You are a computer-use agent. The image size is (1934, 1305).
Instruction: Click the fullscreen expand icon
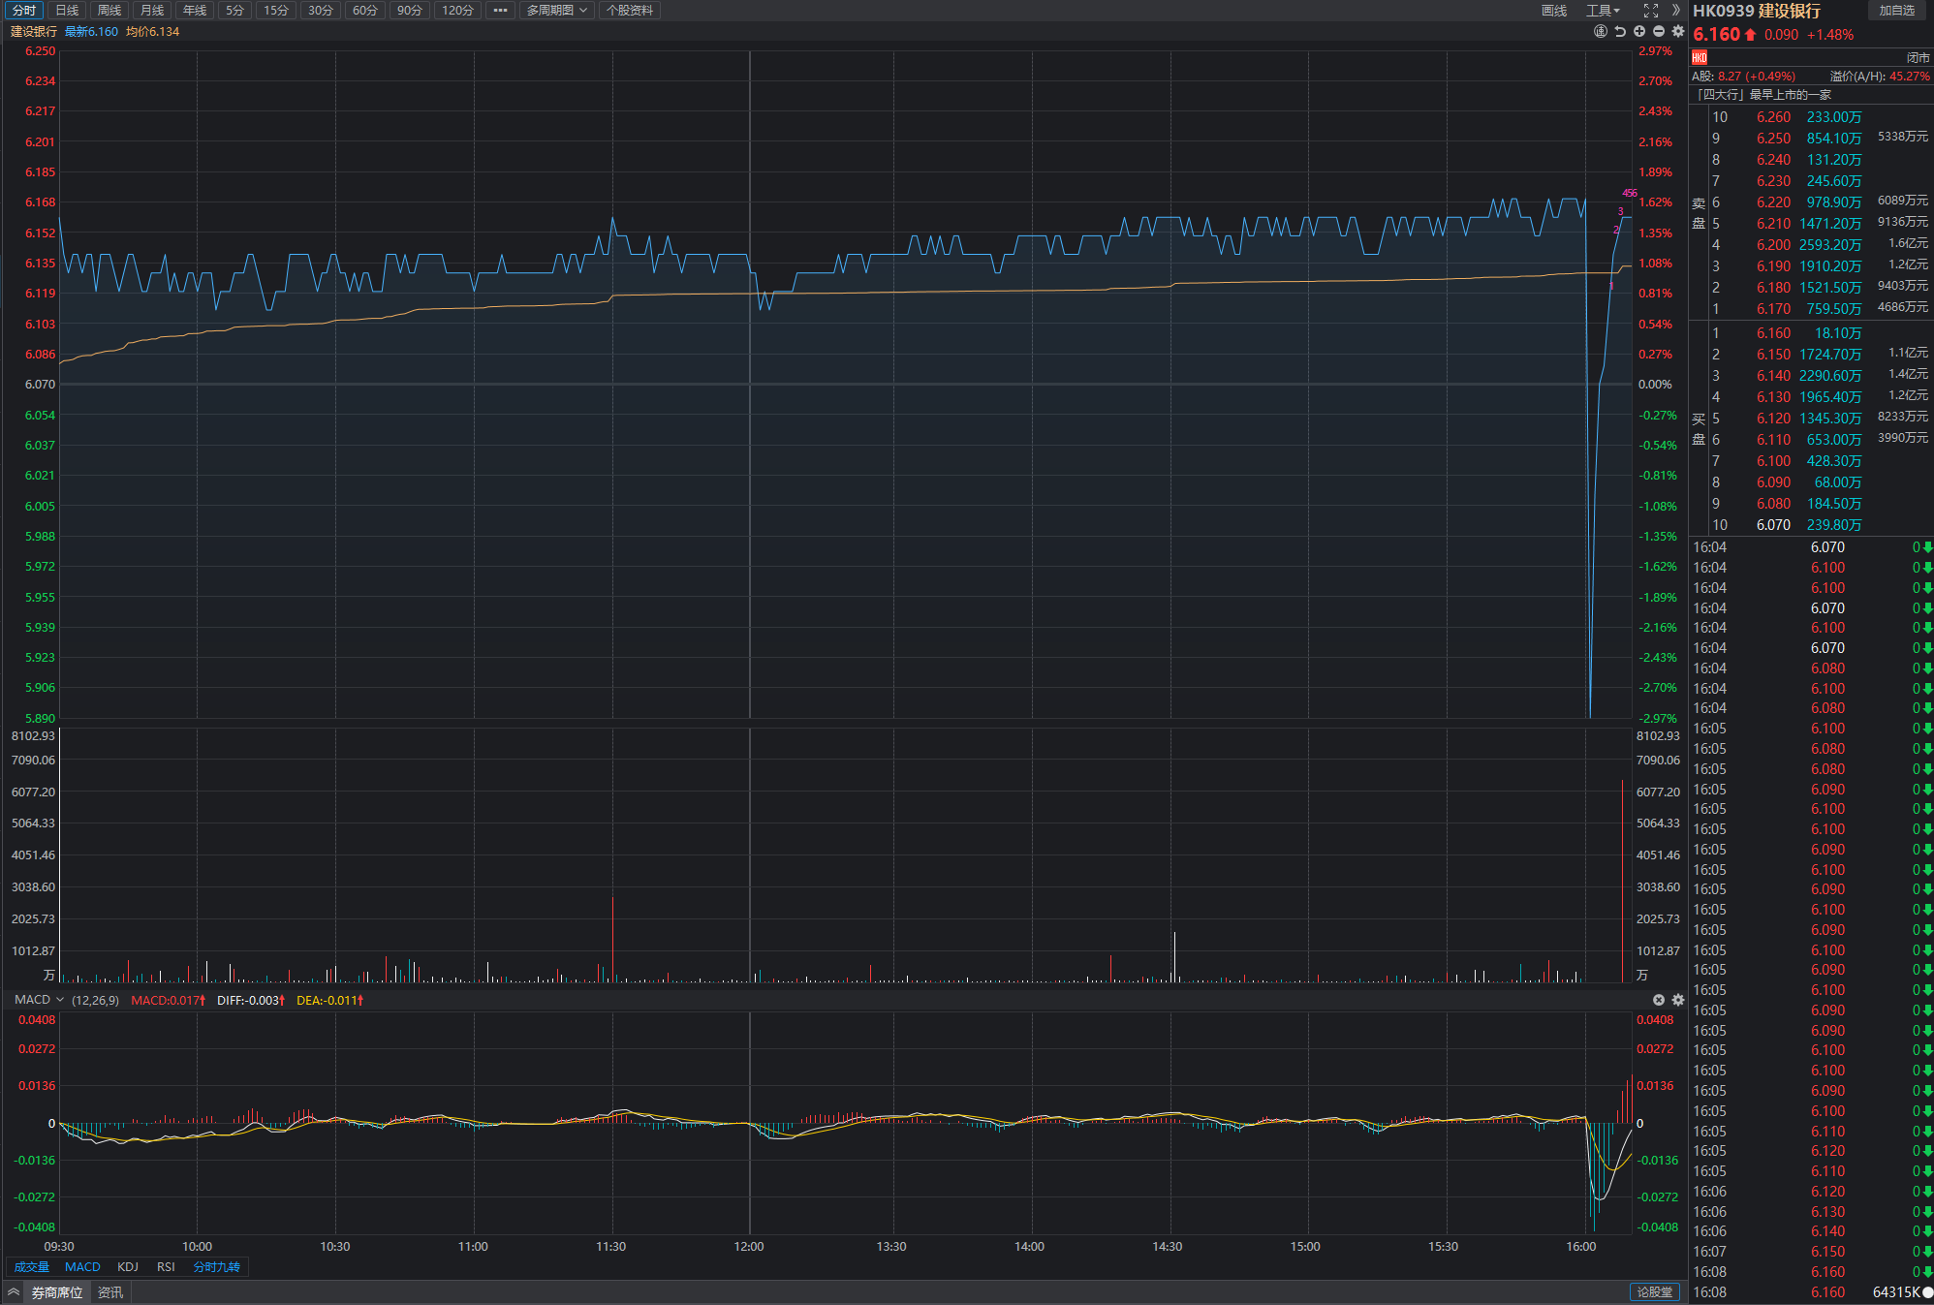[1651, 11]
